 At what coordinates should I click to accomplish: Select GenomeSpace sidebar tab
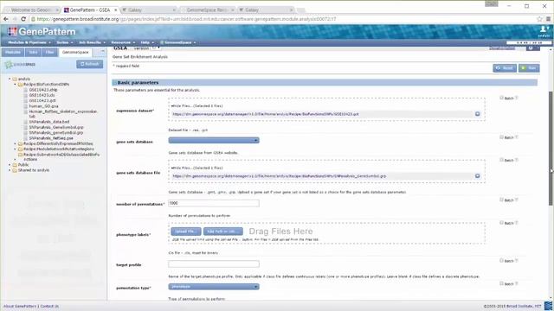(75, 52)
